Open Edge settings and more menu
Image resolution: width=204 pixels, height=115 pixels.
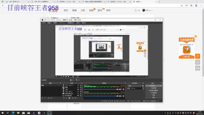[x=201, y=5]
